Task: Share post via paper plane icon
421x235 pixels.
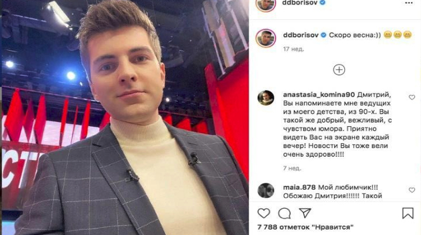Action: (305, 213)
